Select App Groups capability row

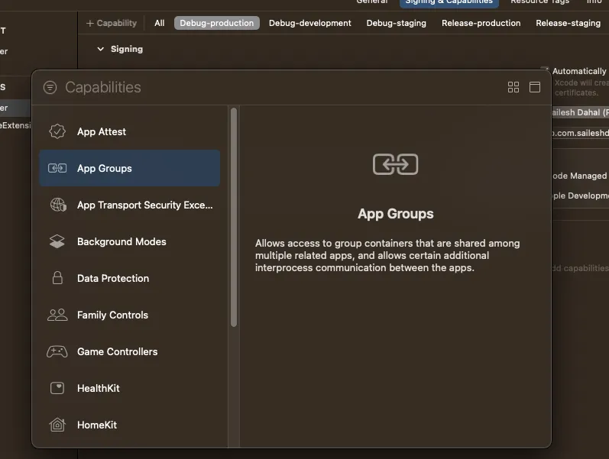pyautogui.click(x=130, y=168)
